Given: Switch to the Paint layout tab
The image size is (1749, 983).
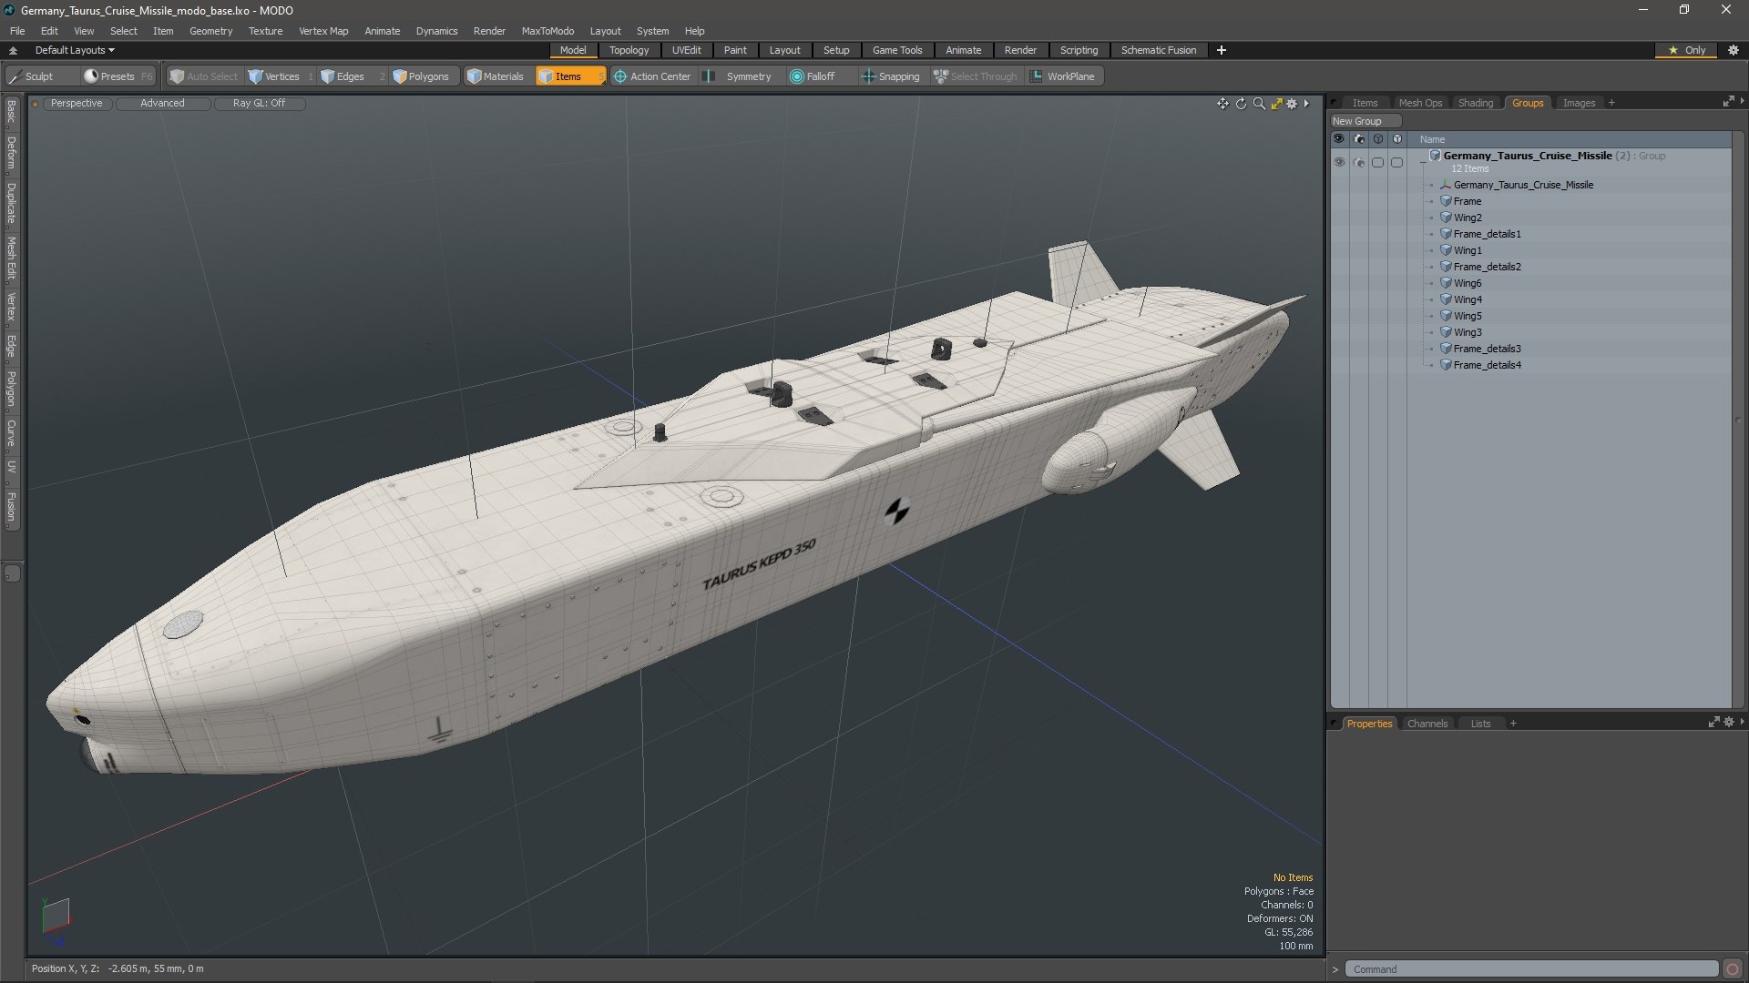Looking at the screenshot, I should pos(735,50).
